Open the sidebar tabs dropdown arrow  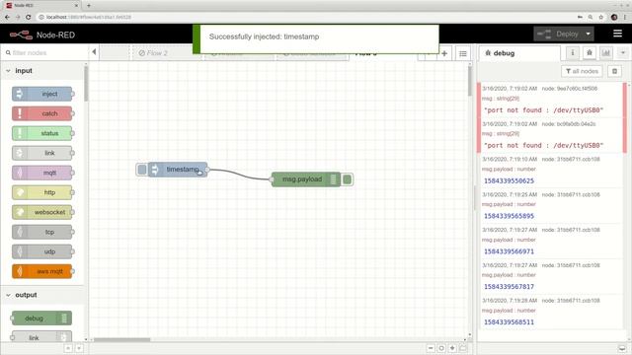coord(623,52)
